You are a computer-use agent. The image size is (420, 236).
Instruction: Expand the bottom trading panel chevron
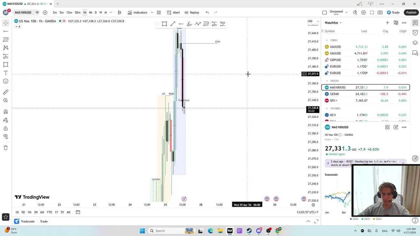point(308,222)
